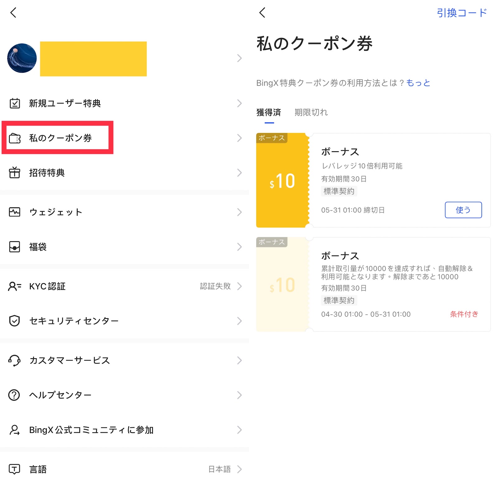The image size is (498, 497).
Task: Tap the KYC verification person icon
Action: click(x=15, y=286)
